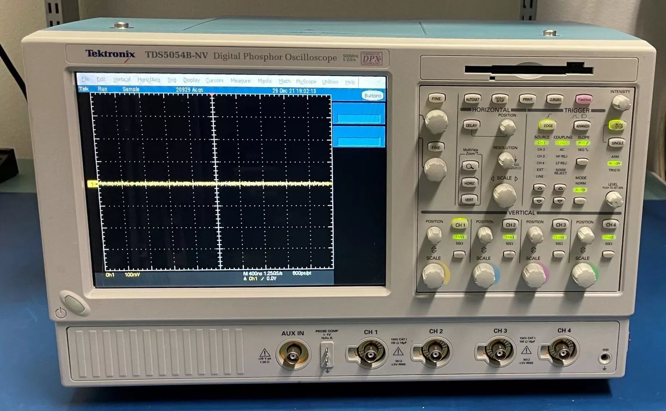Toggle the CH 2 vertical channel button
Viewport: 666px width, 411px height.
click(510, 225)
